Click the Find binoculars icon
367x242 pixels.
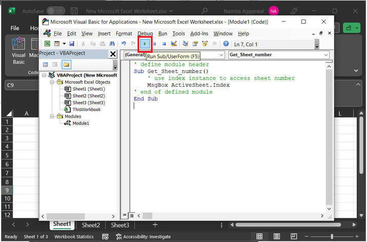tap(111, 44)
